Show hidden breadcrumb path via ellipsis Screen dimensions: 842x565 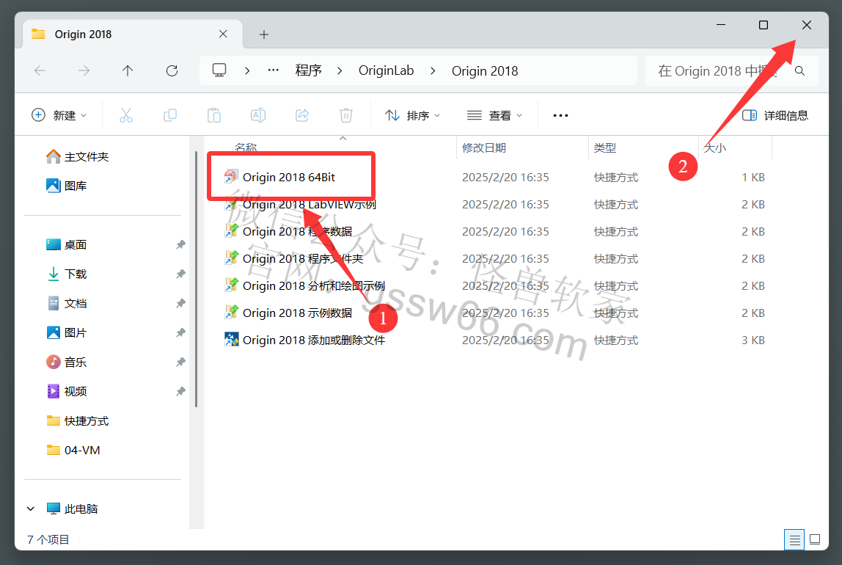click(274, 70)
